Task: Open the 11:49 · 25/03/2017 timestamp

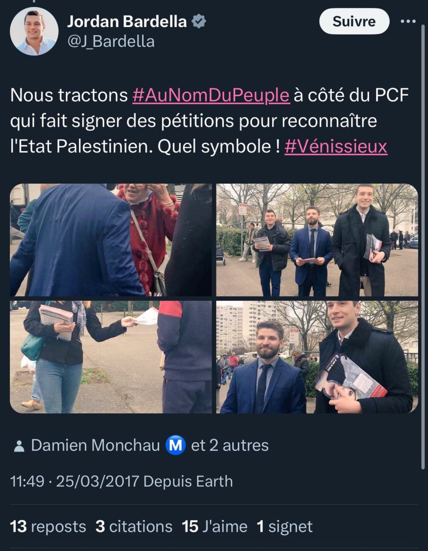Action: click(x=75, y=481)
